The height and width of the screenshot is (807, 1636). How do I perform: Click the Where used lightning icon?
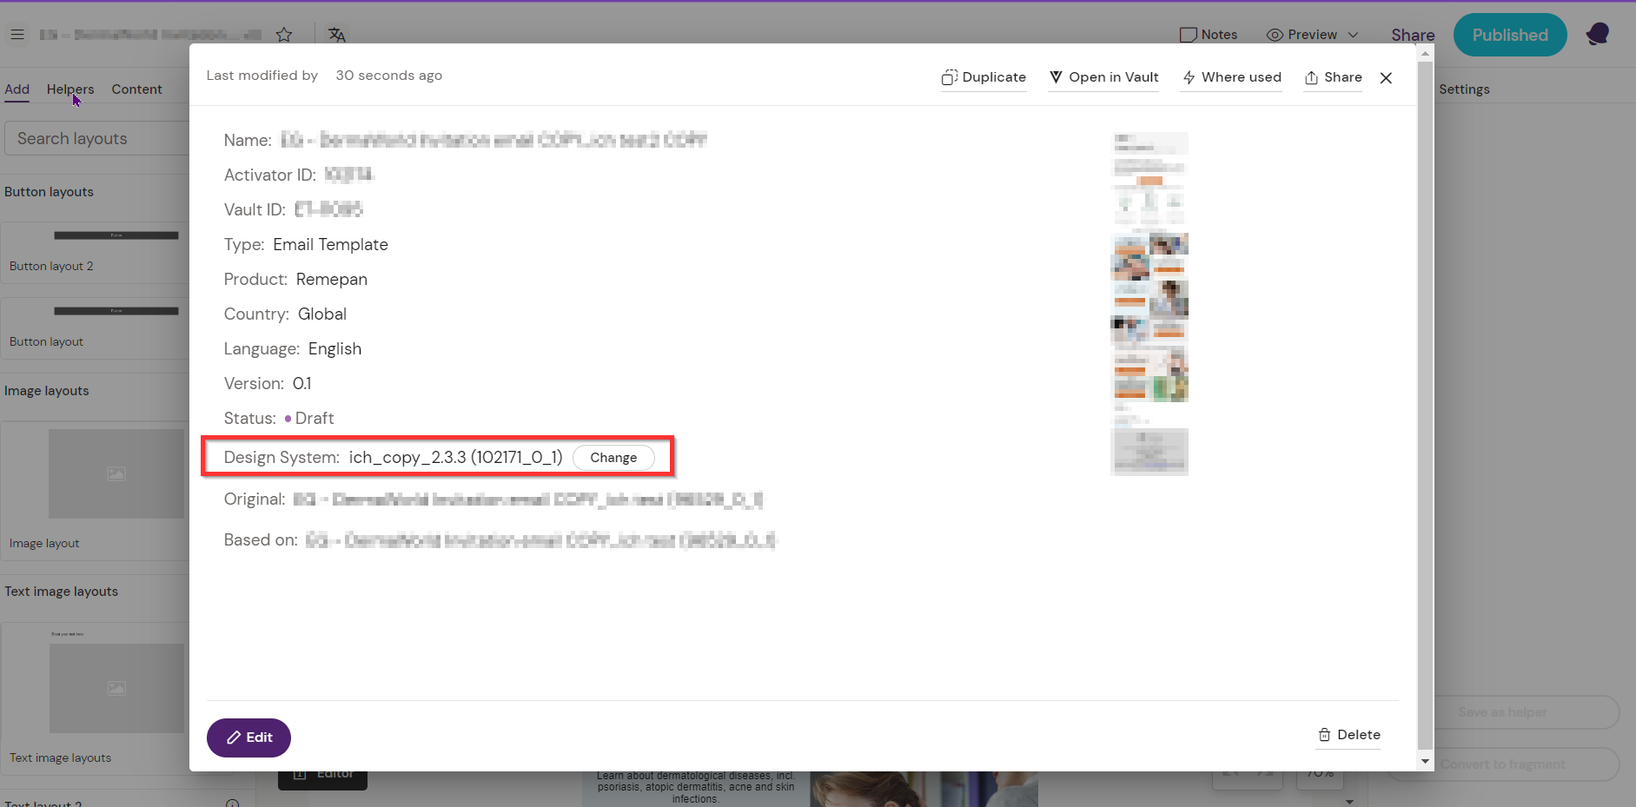1189,77
